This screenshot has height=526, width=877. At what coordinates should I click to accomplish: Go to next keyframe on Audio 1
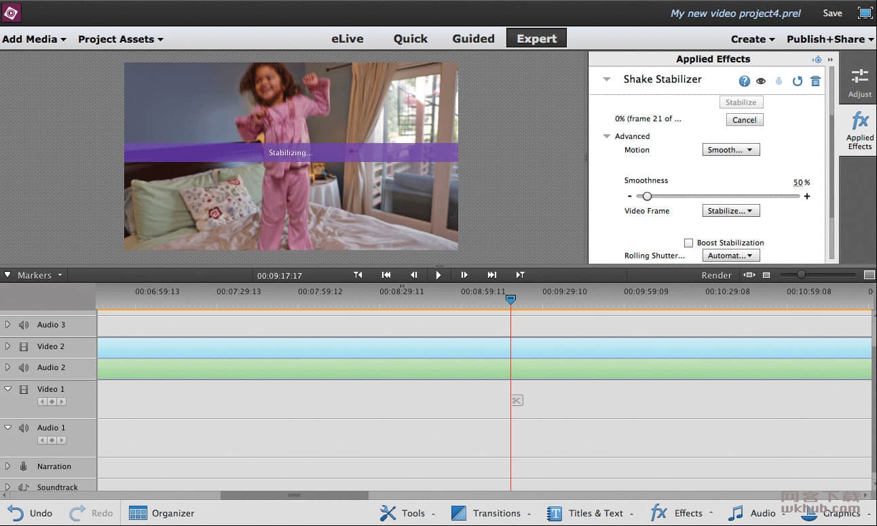click(61, 441)
